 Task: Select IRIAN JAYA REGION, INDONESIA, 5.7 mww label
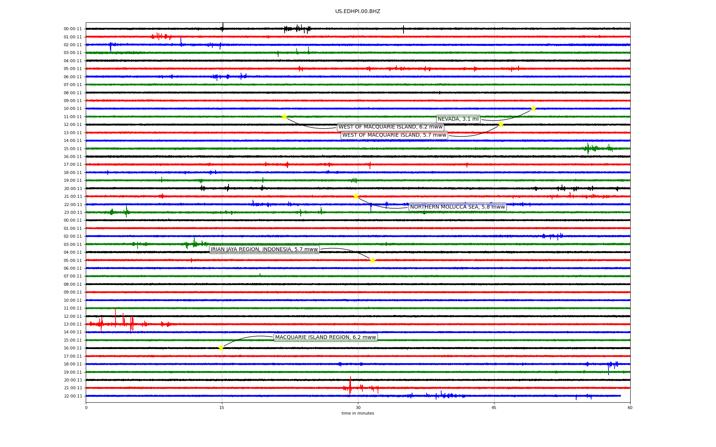click(x=264, y=250)
